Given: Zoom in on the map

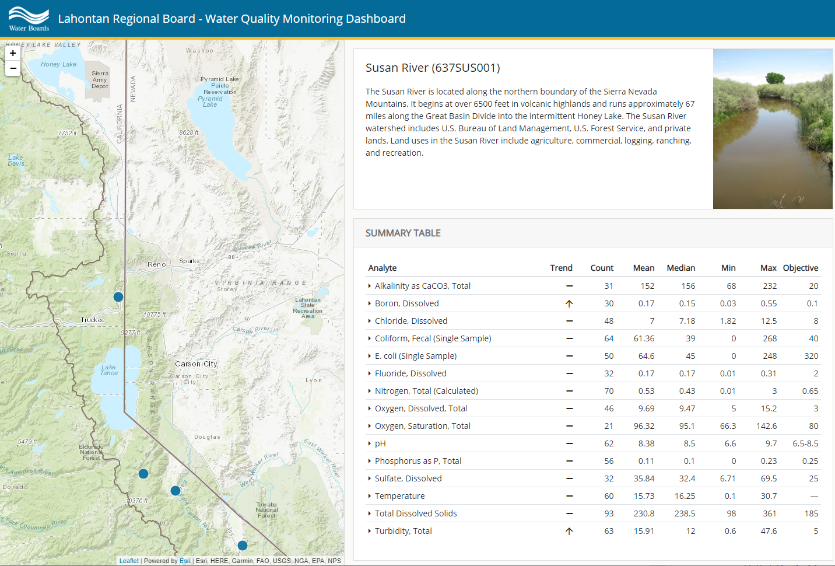Looking at the screenshot, I should 13,53.
